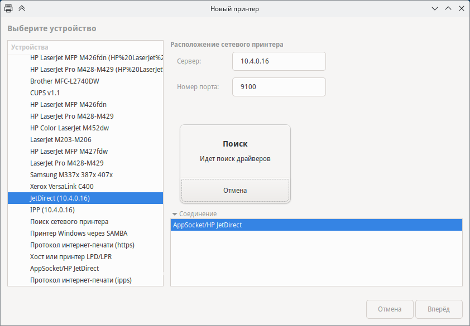Select CUPS v1.1 in device list

pyautogui.click(x=45, y=93)
